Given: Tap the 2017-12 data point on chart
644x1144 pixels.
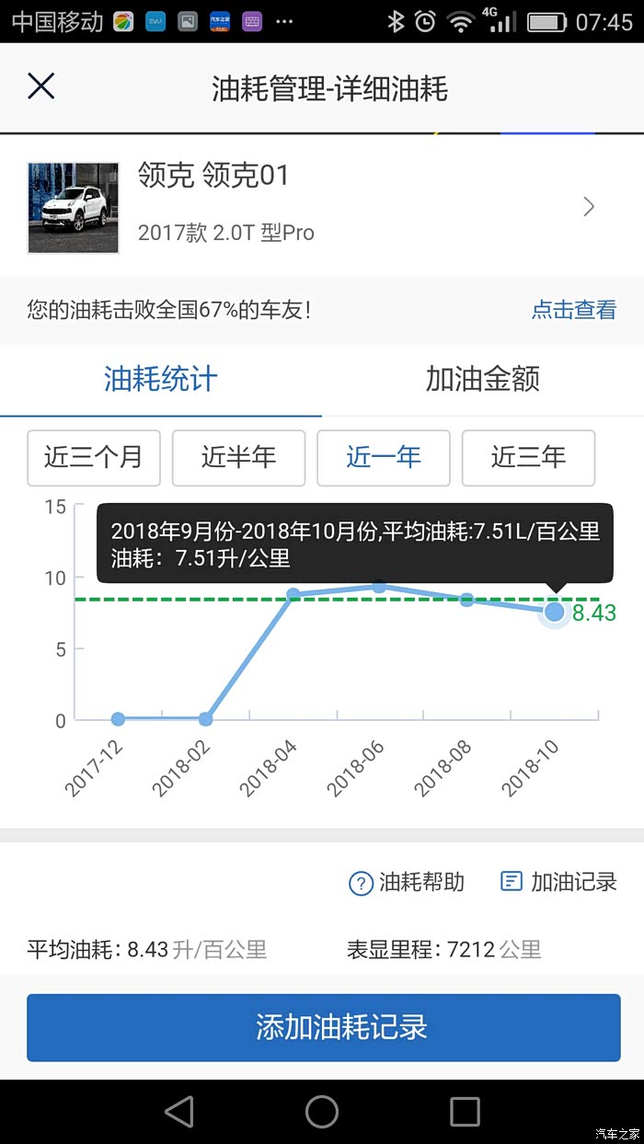Looking at the screenshot, I should [118, 719].
